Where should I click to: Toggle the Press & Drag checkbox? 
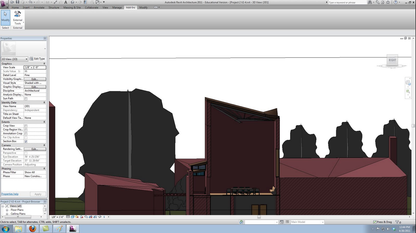(x=375, y=222)
